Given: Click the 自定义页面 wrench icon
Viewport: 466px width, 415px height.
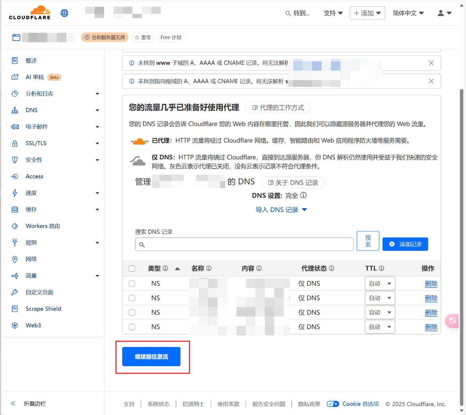Looking at the screenshot, I should tap(15, 292).
